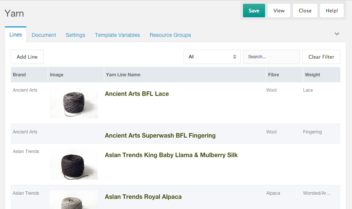This screenshot has height=209, width=352.
Task: Select the Worsted/Ar... weight cell
Action: (317, 193)
